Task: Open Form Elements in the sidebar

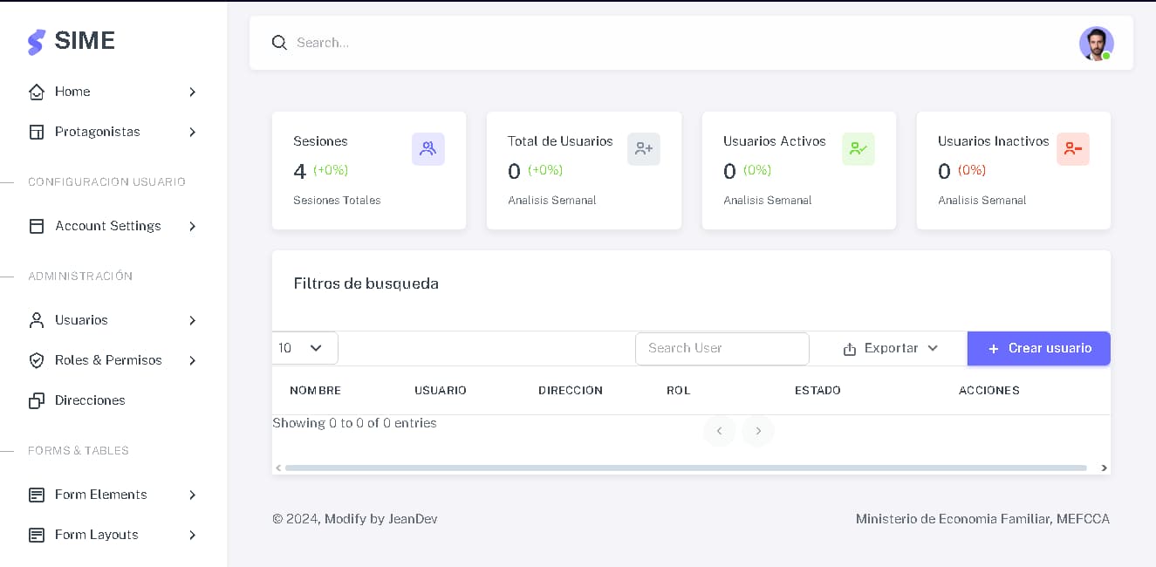Action: (x=100, y=495)
